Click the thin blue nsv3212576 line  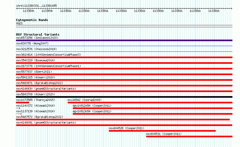click(x=124, y=51)
